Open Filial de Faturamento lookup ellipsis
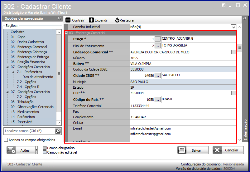The image size is (250, 172). (x=157, y=46)
